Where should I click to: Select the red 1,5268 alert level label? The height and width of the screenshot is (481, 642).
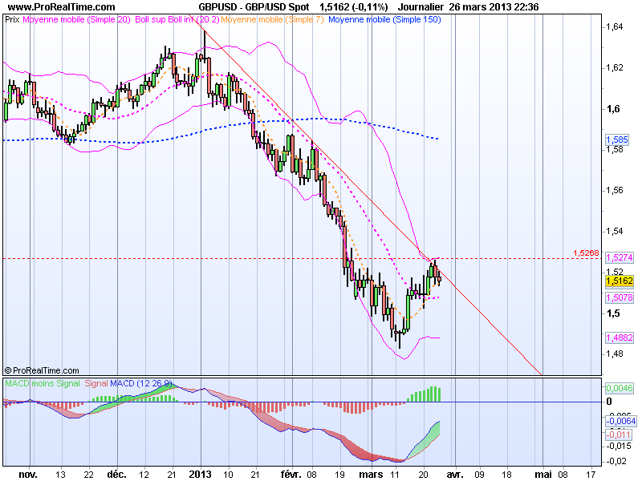pos(587,252)
